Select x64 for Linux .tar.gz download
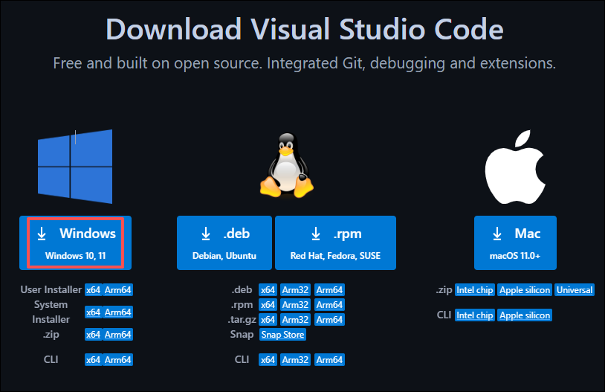 click(x=268, y=320)
